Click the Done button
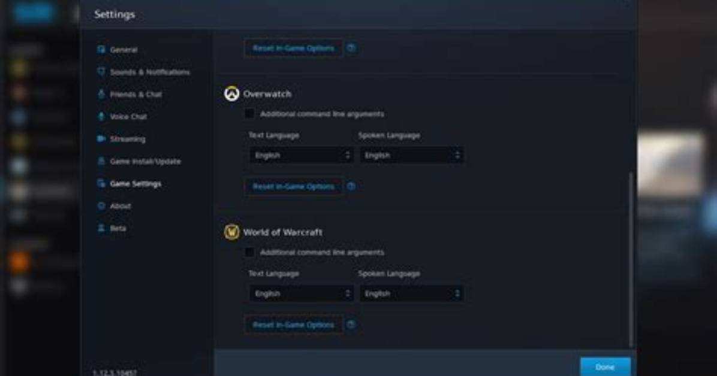Viewport: 717px width, 376px height. 605,367
